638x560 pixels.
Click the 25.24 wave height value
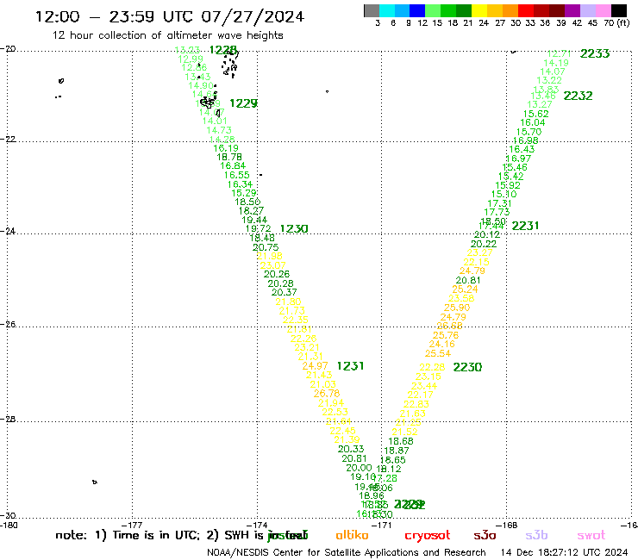coord(465,289)
